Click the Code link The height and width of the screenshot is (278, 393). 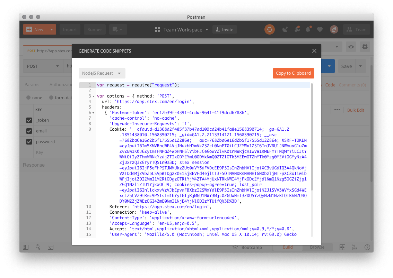(x=330, y=85)
